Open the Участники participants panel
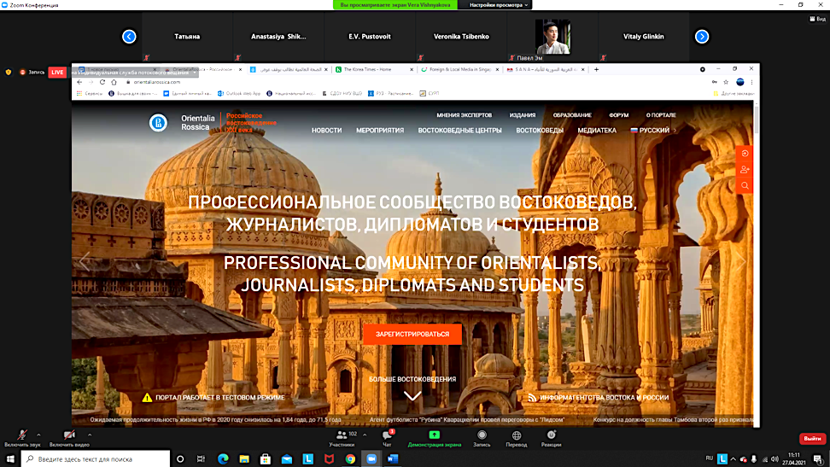The image size is (830, 467). coord(342,438)
